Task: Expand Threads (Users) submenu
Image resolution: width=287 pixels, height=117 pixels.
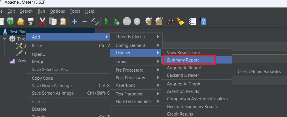Action: [136, 37]
